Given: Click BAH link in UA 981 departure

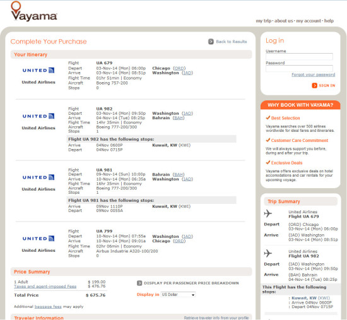Looking at the screenshot, I should tap(179, 174).
